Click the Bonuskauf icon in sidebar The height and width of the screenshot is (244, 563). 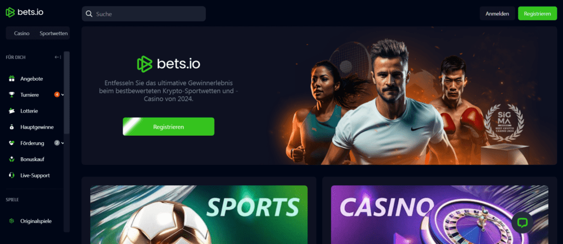click(x=12, y=159)
